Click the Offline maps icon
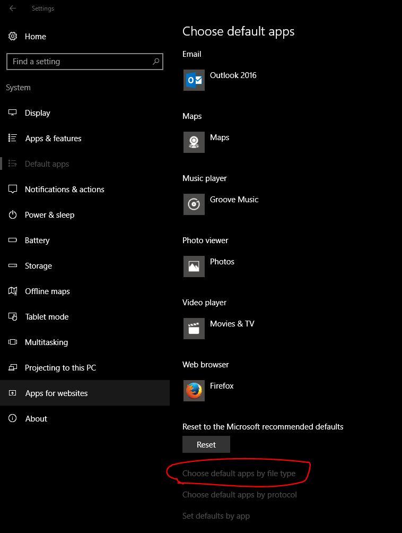The image size is (402, 533). [13, 291]
